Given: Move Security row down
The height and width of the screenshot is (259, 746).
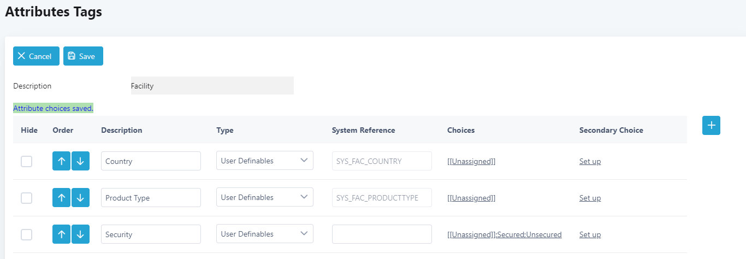Looking at the screenshot, I should 80,234.
